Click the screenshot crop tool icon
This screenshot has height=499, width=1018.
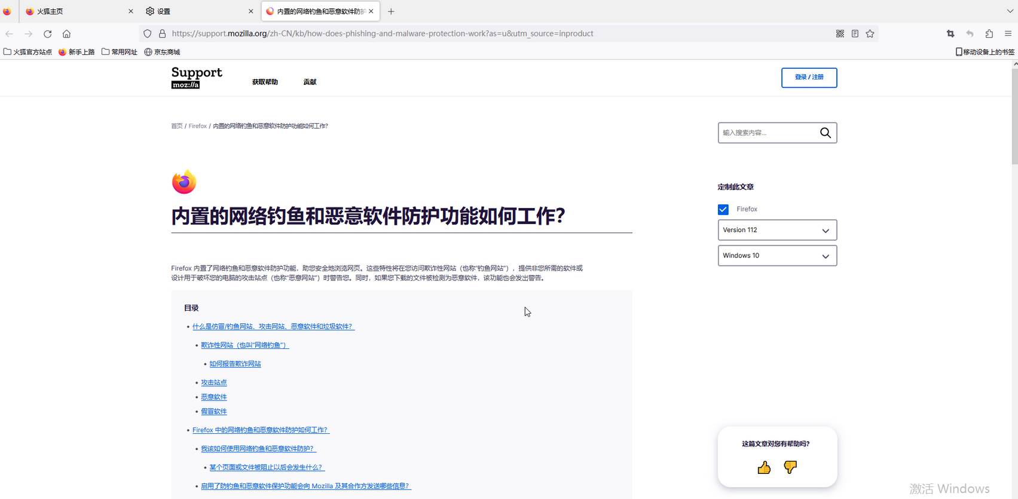(x=950, y=34)
